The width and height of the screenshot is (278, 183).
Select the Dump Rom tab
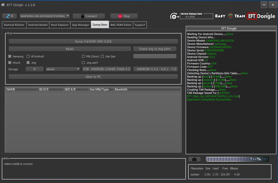tap(100, 25)
